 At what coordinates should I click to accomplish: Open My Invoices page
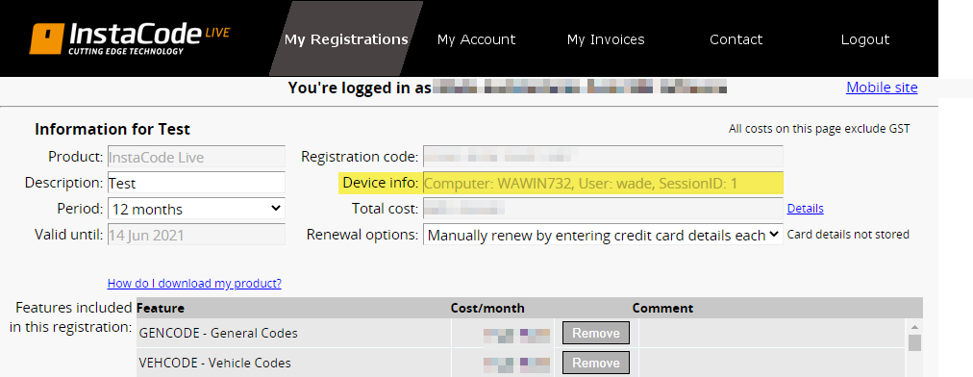tap(606, 39)
